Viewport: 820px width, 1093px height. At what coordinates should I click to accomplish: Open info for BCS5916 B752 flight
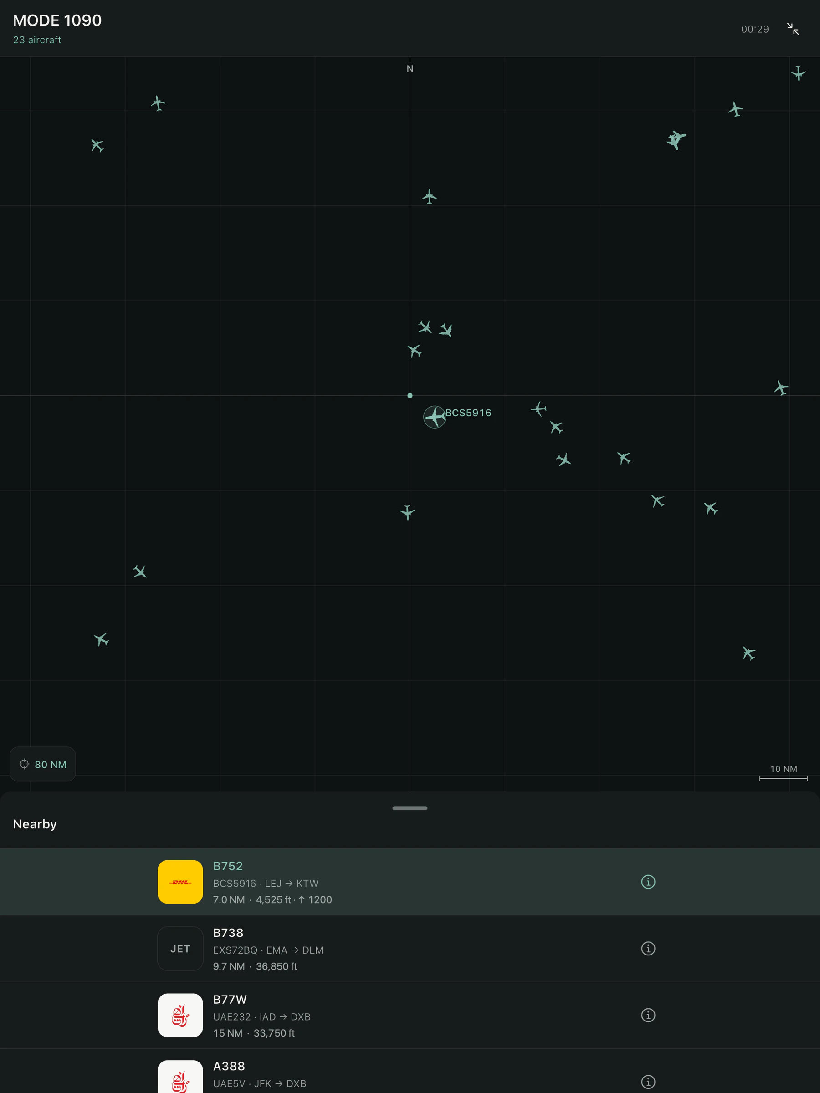648,882
